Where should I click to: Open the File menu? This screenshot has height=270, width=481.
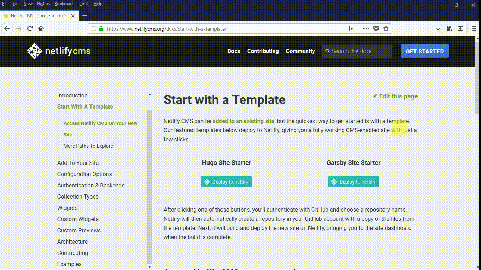tap(5, 4)
